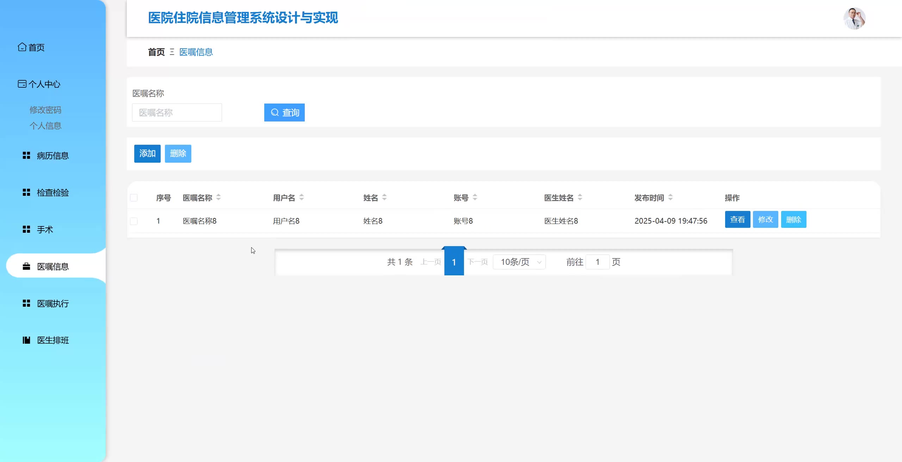
Task: Click the briefcase icon beside 医嘱信息
Action: tap(26, 266)
